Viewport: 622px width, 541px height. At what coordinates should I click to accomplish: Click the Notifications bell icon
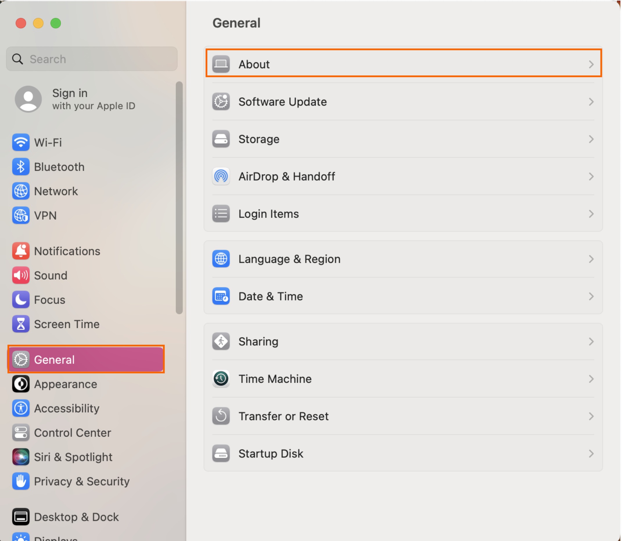coord(21,251)
